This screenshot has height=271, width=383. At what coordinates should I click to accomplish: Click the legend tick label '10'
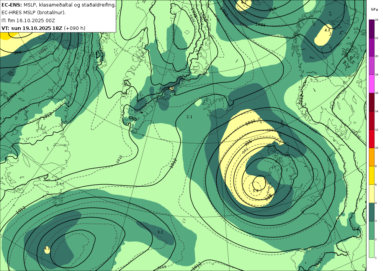click(376, 148)
